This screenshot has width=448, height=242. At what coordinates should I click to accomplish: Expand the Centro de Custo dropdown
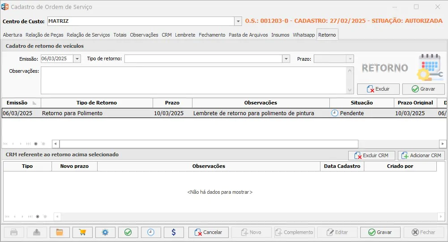click(x=238, y=21)
